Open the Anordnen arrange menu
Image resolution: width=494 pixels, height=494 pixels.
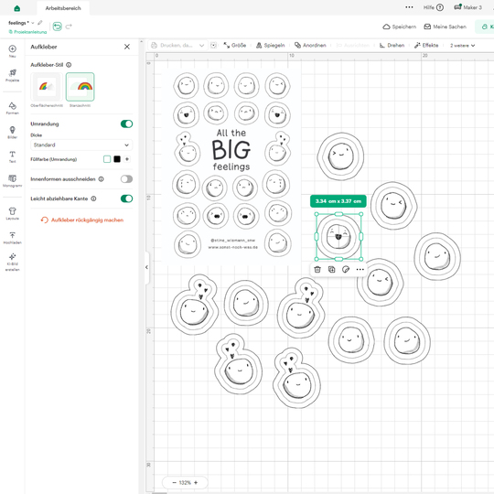tap(310, 46)
